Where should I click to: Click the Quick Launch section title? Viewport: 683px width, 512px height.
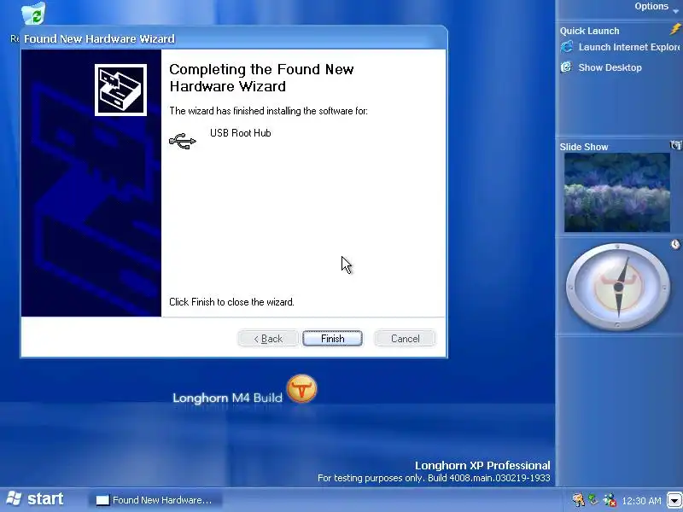point(589,31)
